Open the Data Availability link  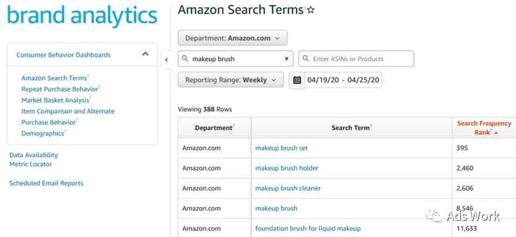click(x=33, y=155)
